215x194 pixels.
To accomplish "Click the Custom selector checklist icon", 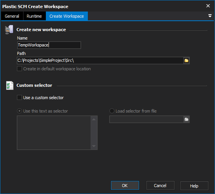I will 10,85.
